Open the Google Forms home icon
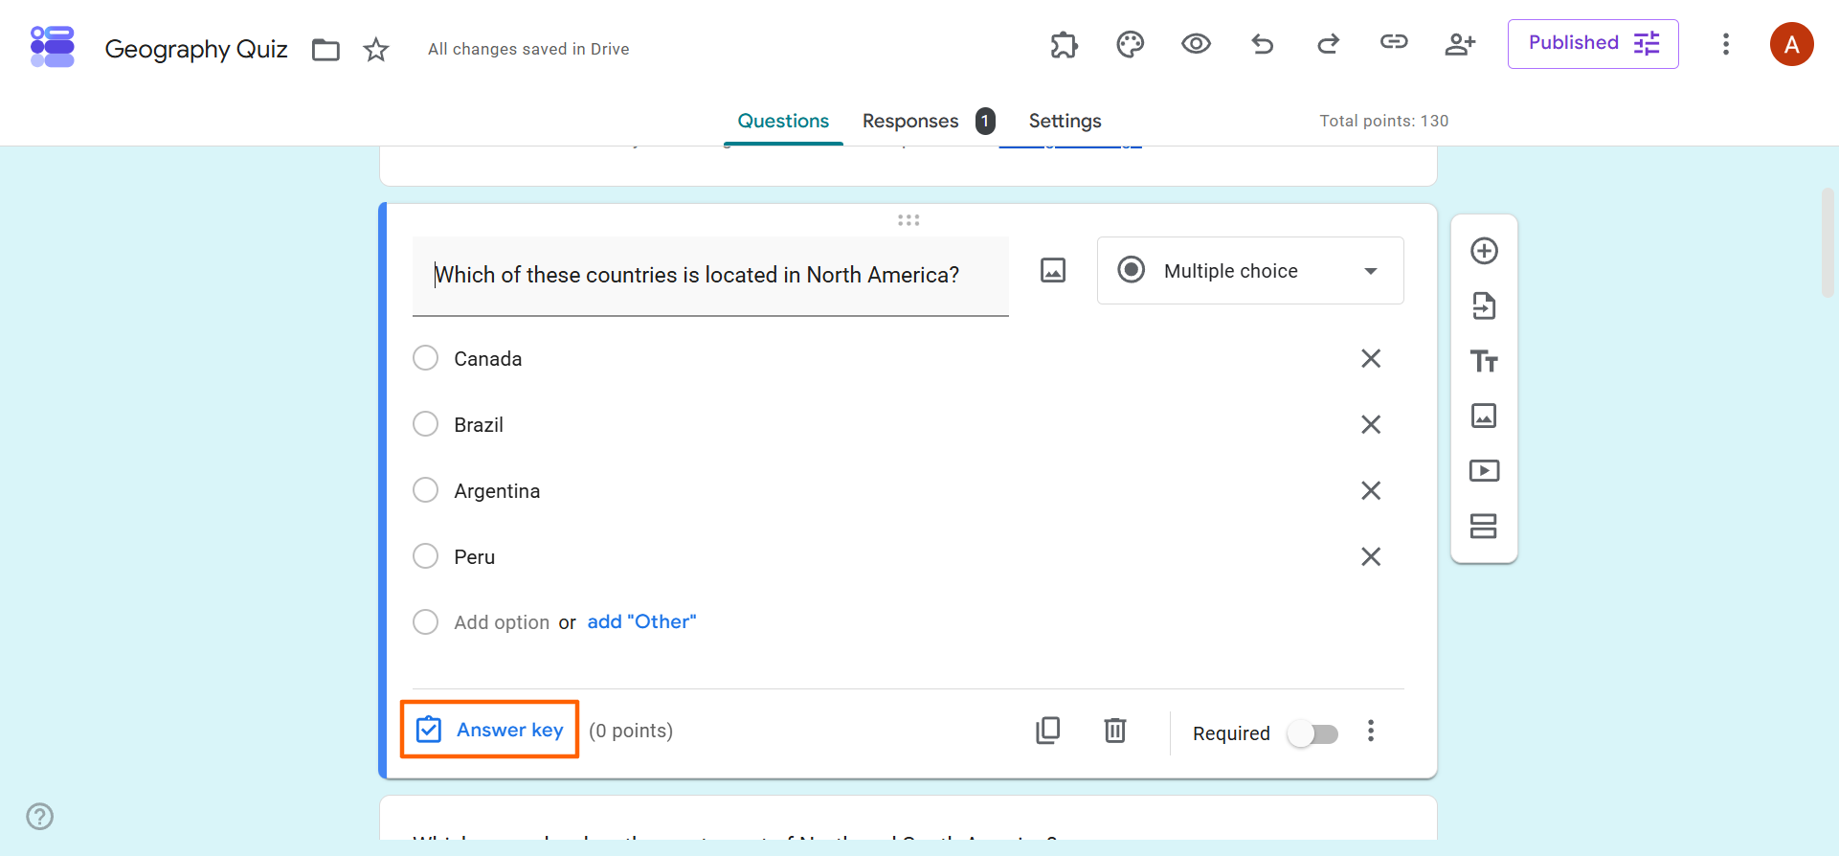Image resolution: width=1839 pixels, height=856 pixels. point(53,47)
